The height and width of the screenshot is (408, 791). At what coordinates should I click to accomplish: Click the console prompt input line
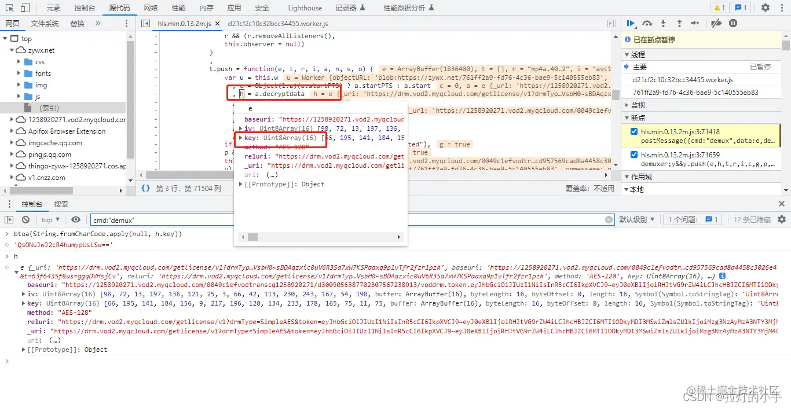coord(395,361)
